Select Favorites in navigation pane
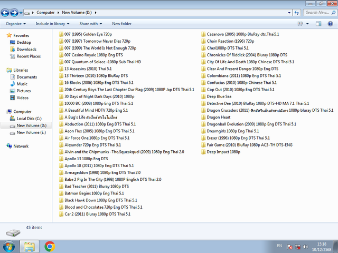Image resolution: width=338 pixels, height=253 pixels. coord(21,35)
